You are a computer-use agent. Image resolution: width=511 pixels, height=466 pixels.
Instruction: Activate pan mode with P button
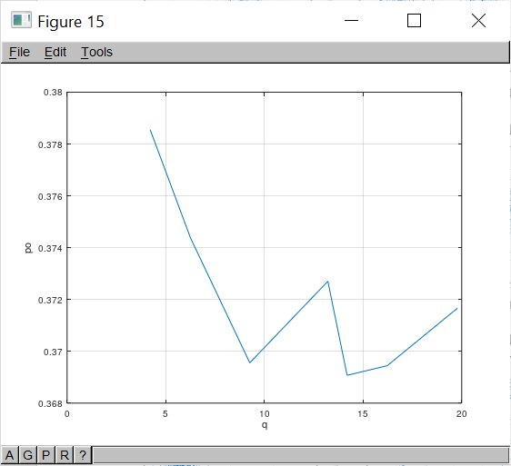click(46, 455)
